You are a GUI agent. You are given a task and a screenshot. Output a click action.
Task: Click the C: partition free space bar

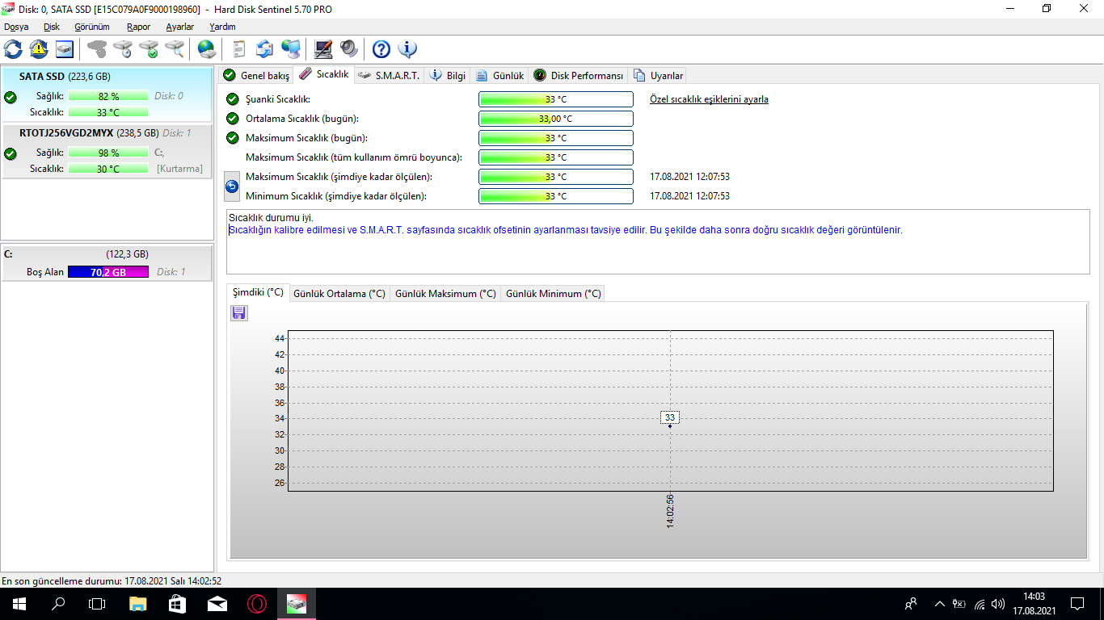click(108, 272)
